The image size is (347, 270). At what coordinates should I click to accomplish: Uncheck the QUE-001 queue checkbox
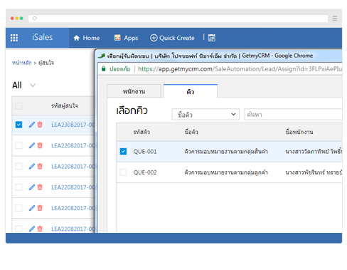[x=123, y=152]
